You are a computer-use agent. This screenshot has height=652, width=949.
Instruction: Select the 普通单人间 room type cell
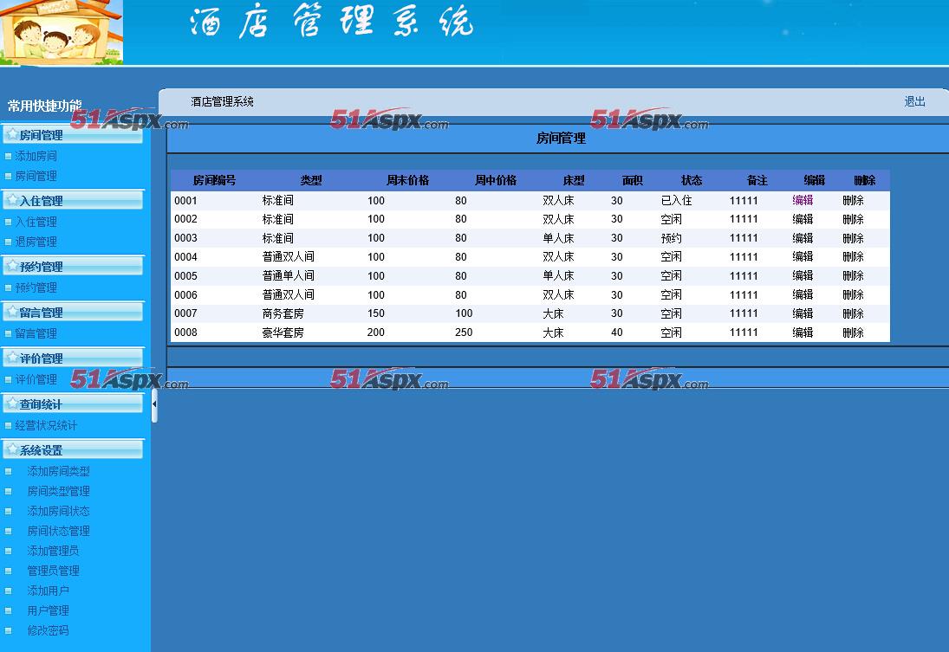pos(288,276)
